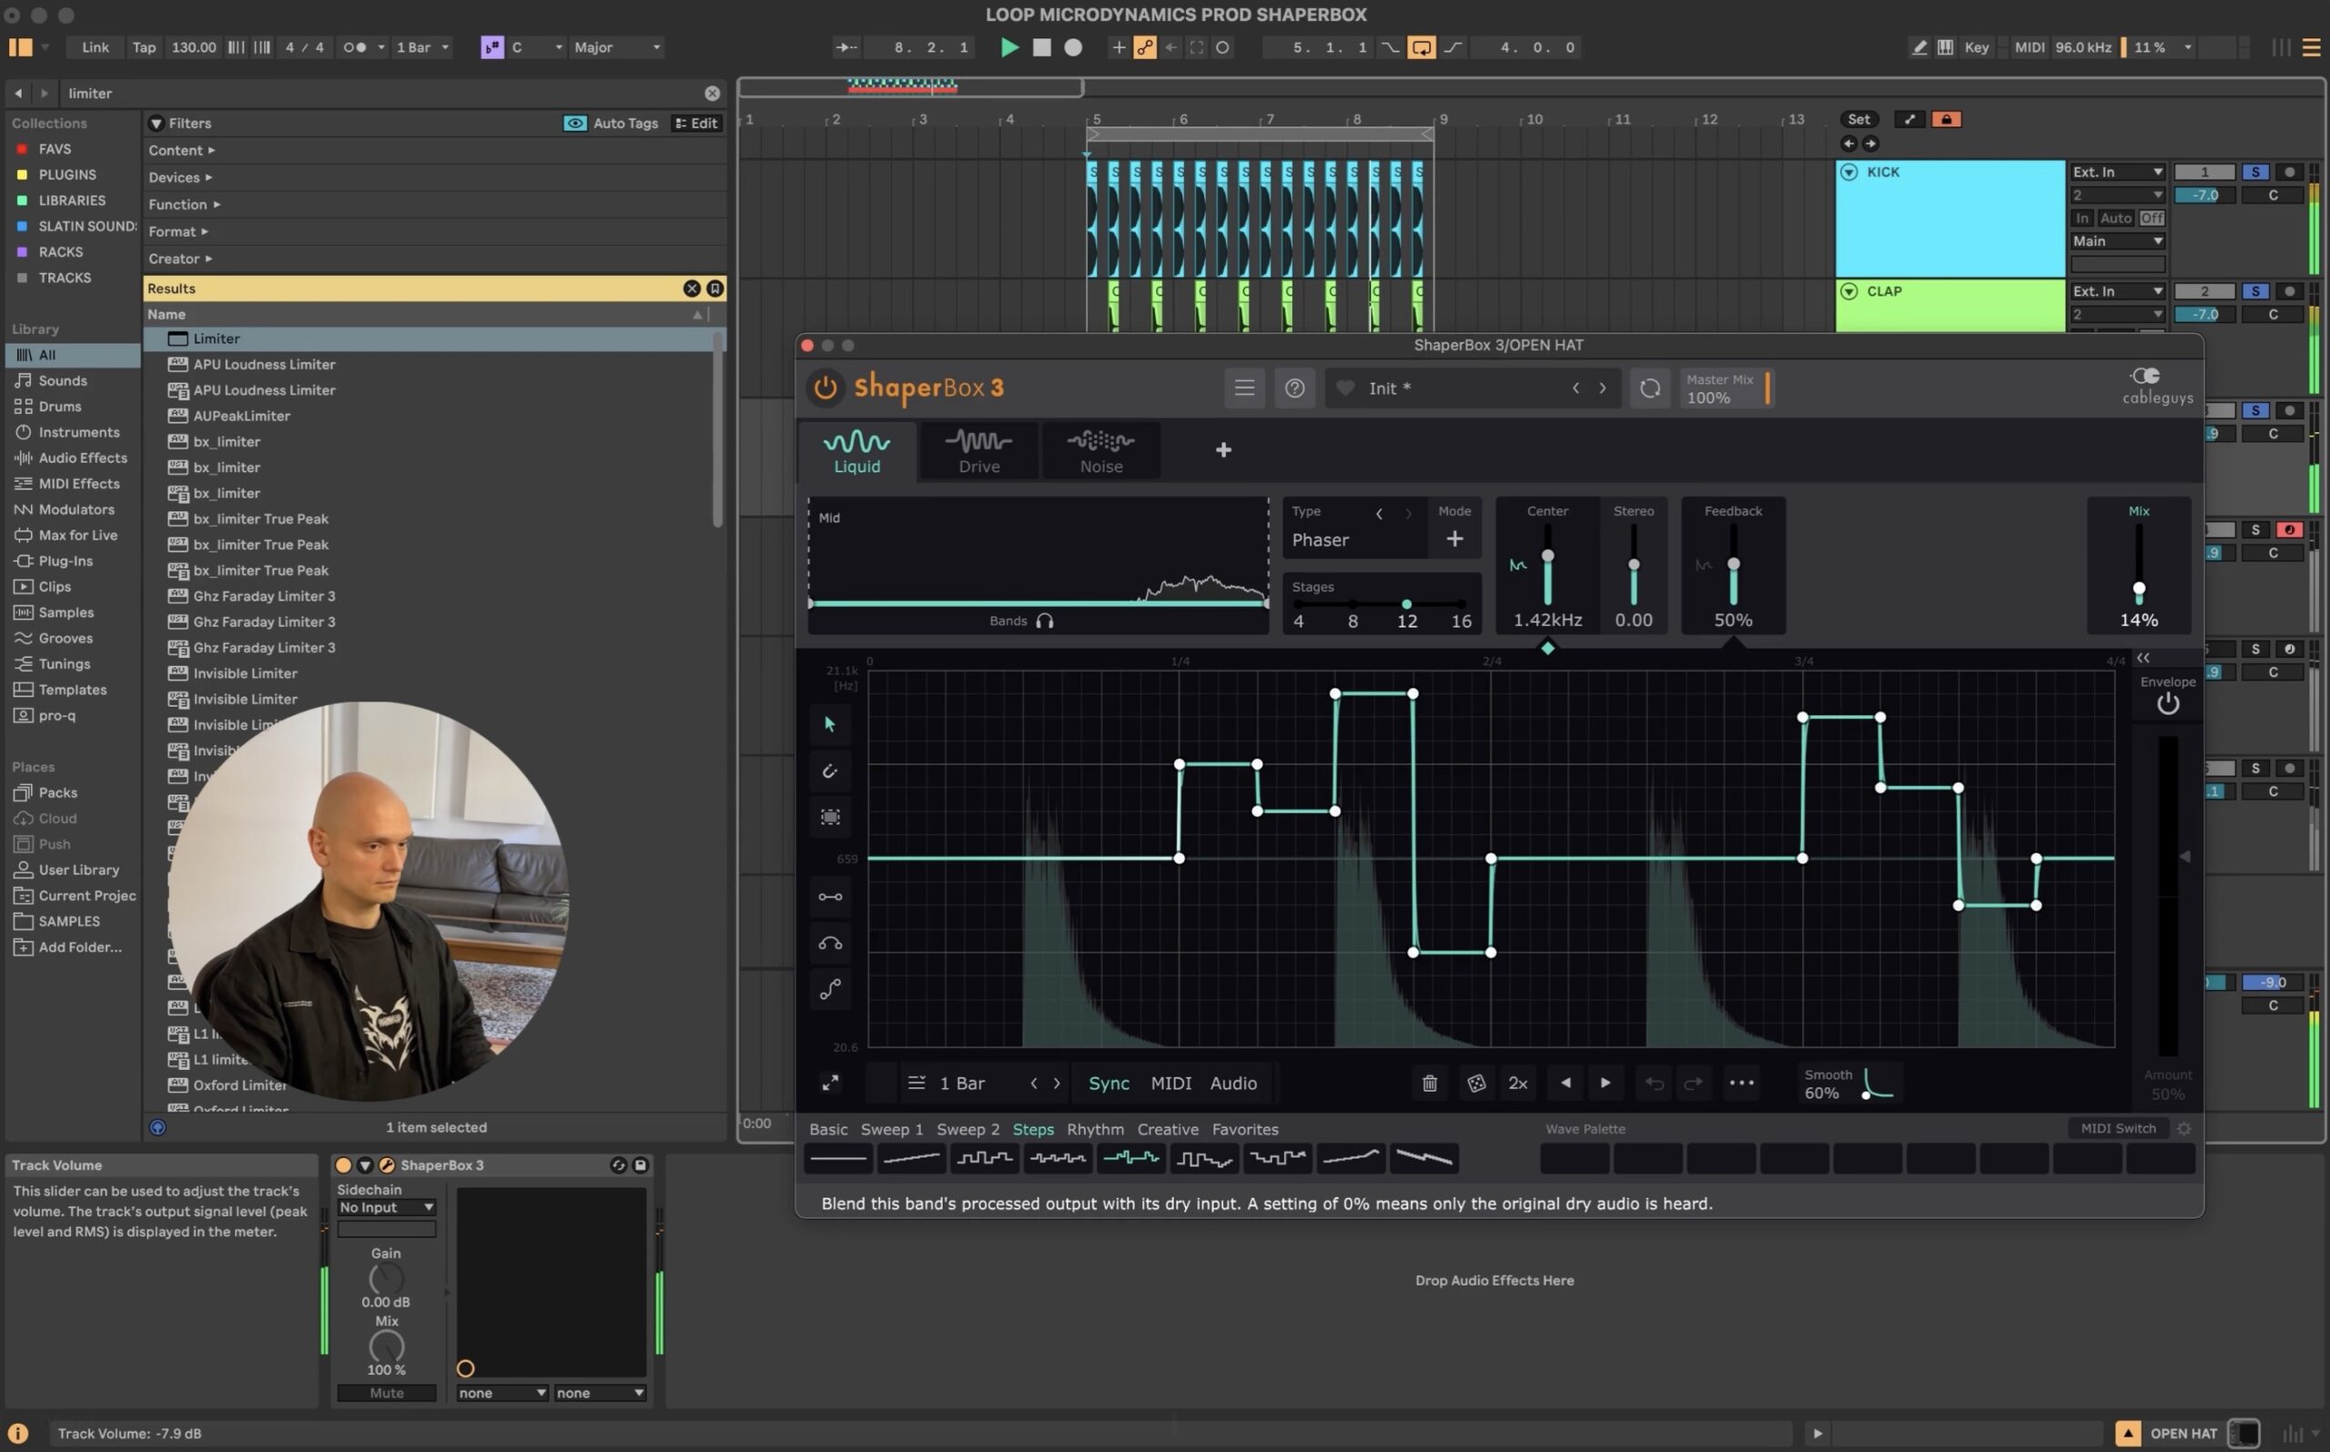This screenshot has width=2330, height=1452.
Task: Open the ShaperBox hamburger menu
Action: tap(1244, 388)
